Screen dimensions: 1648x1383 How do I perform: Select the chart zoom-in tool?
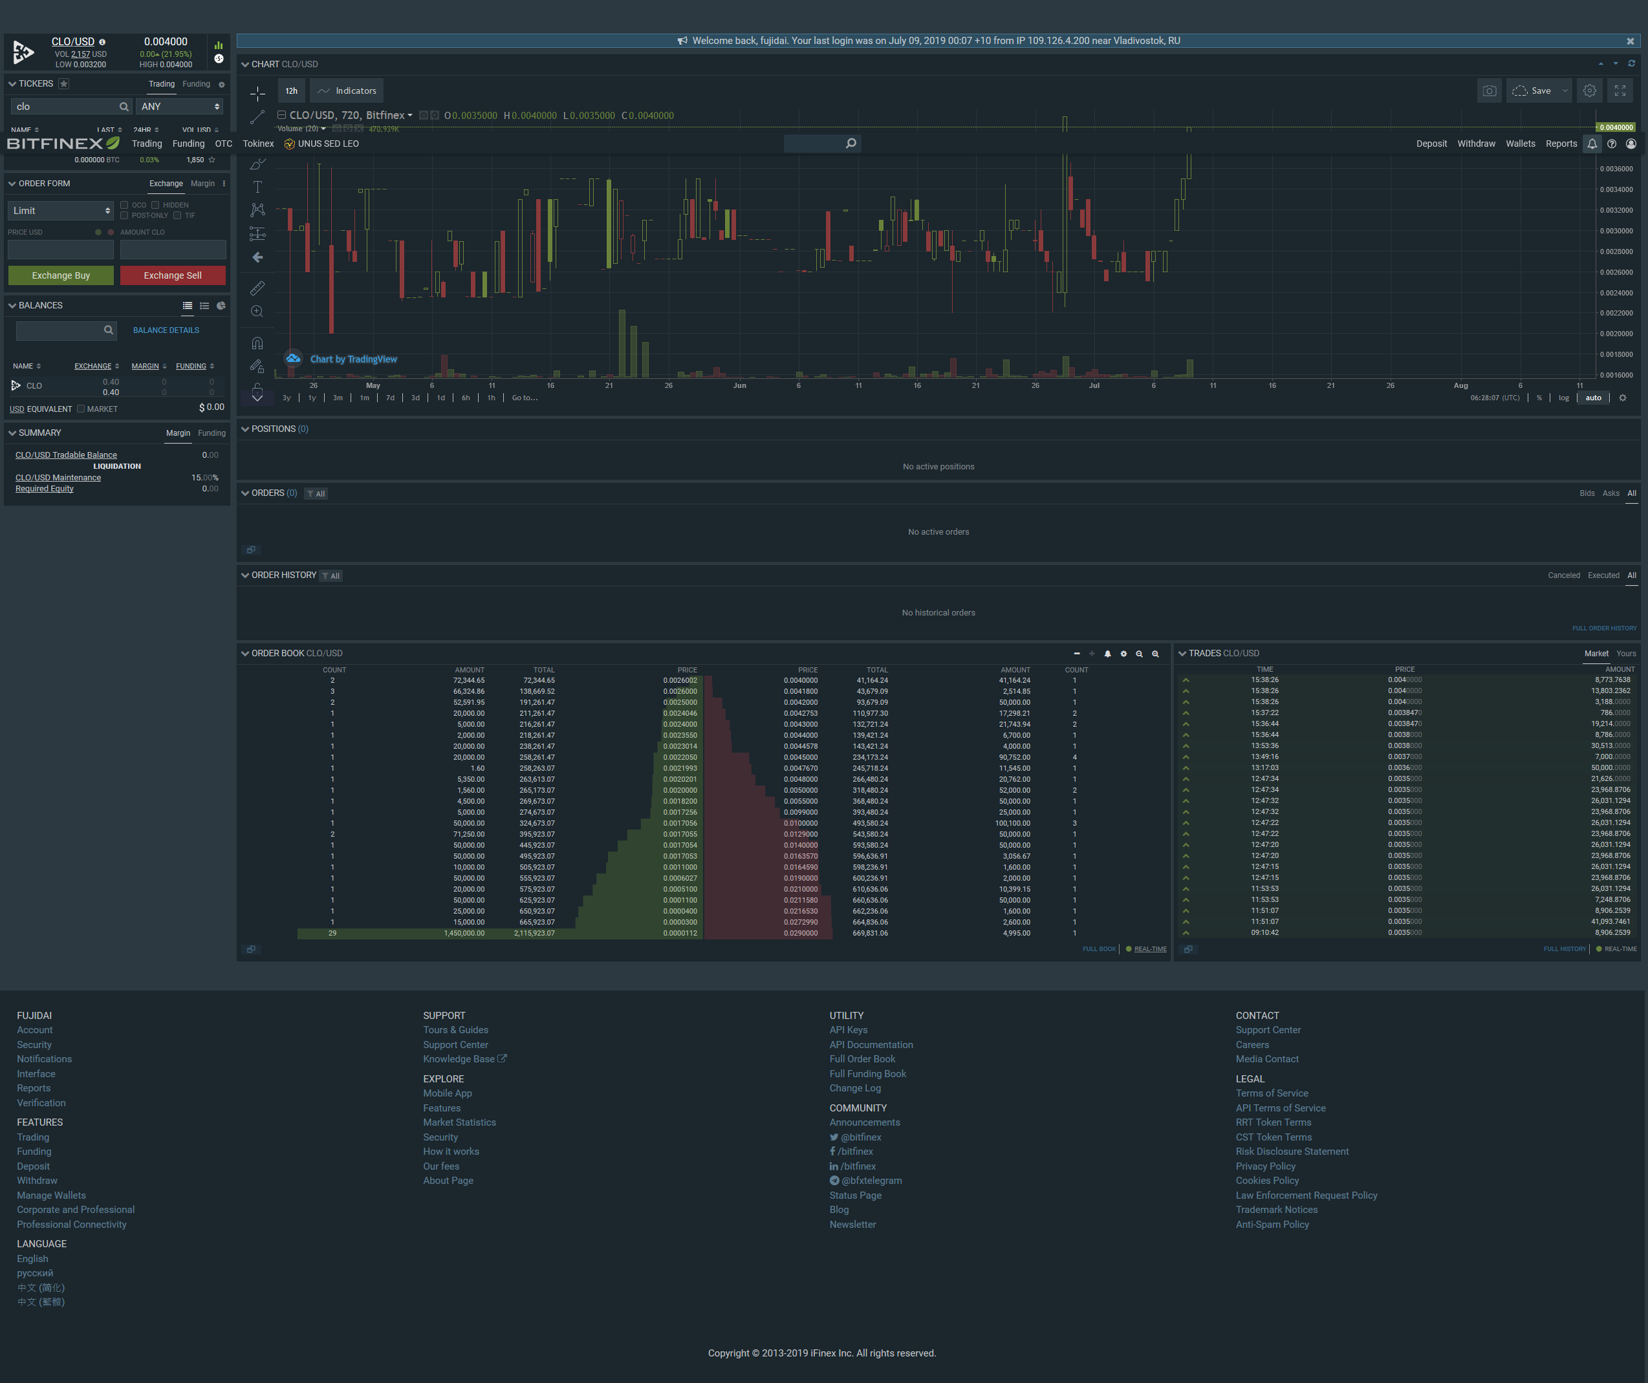point(257,312)
